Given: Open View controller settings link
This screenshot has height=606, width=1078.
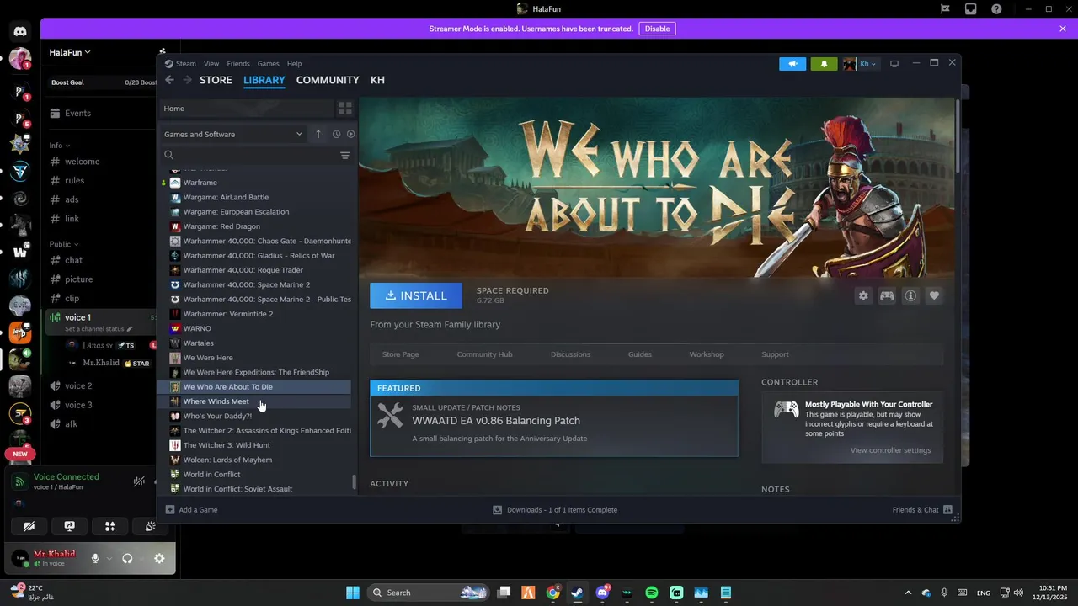Looking at the screenshot, I should tap(890, 450).
